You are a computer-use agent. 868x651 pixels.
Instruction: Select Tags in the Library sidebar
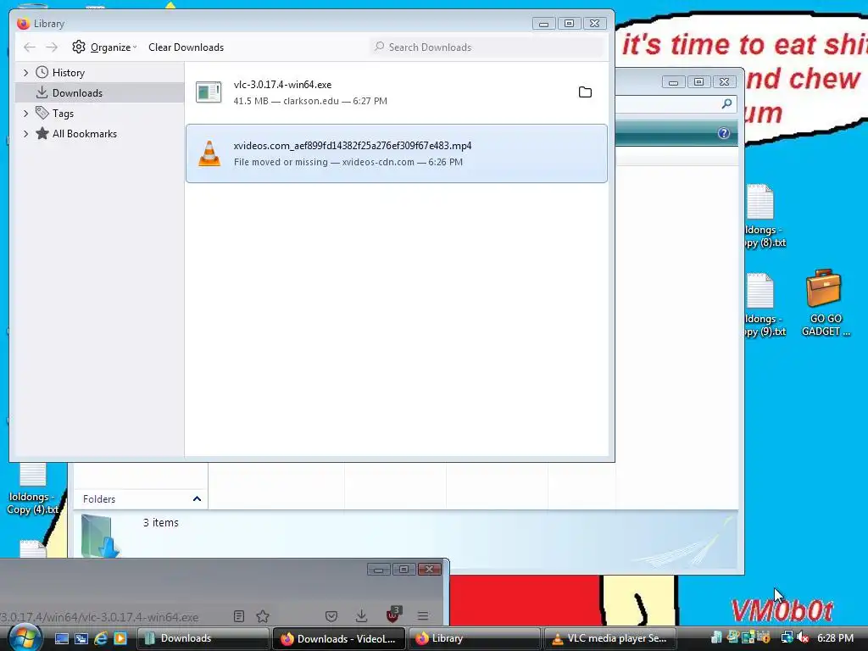pos(63,114)
